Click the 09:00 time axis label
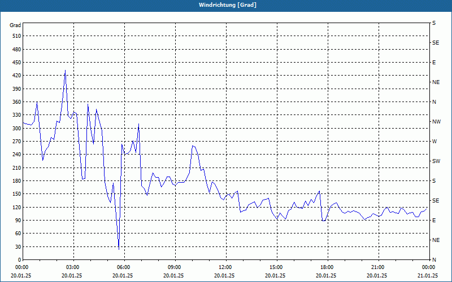 point(175,267)
